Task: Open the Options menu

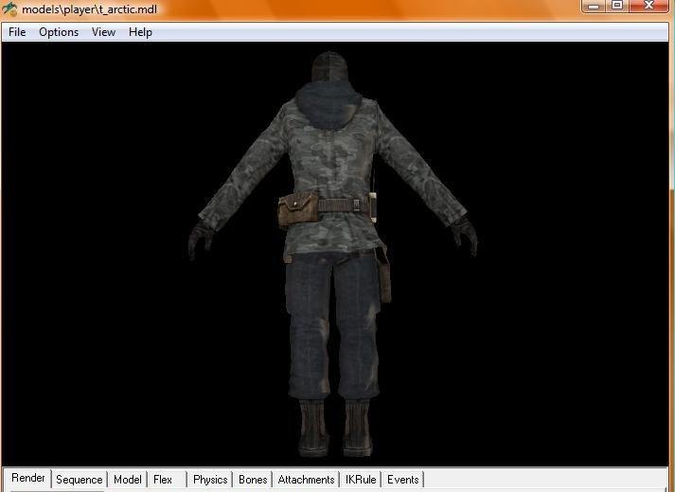Action: [x=59, y=32]
